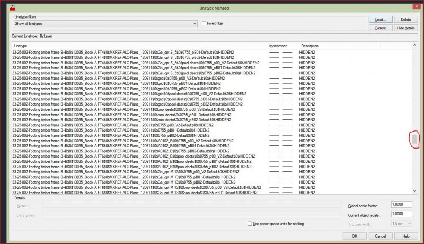The height and width of the screenshot is (244, 424).
Task: Click the scrollbar down arrow of linetype list
Action: (415, 191)
